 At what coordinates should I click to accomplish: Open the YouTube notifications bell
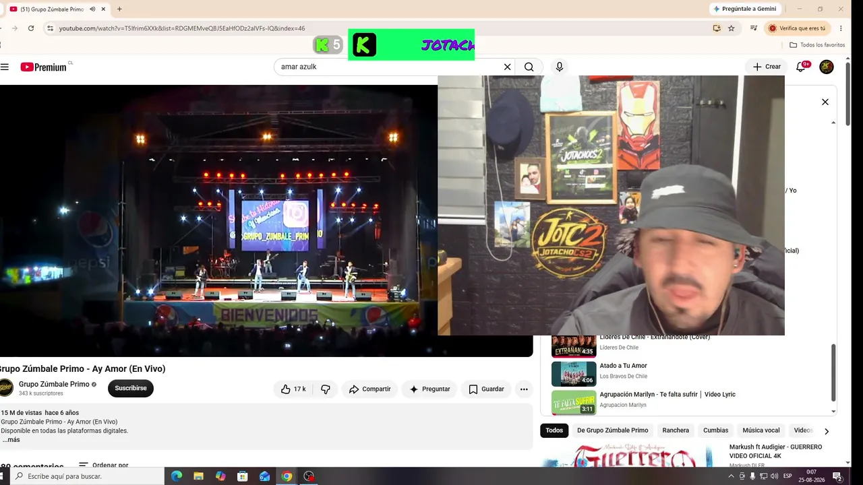(801, 67)
